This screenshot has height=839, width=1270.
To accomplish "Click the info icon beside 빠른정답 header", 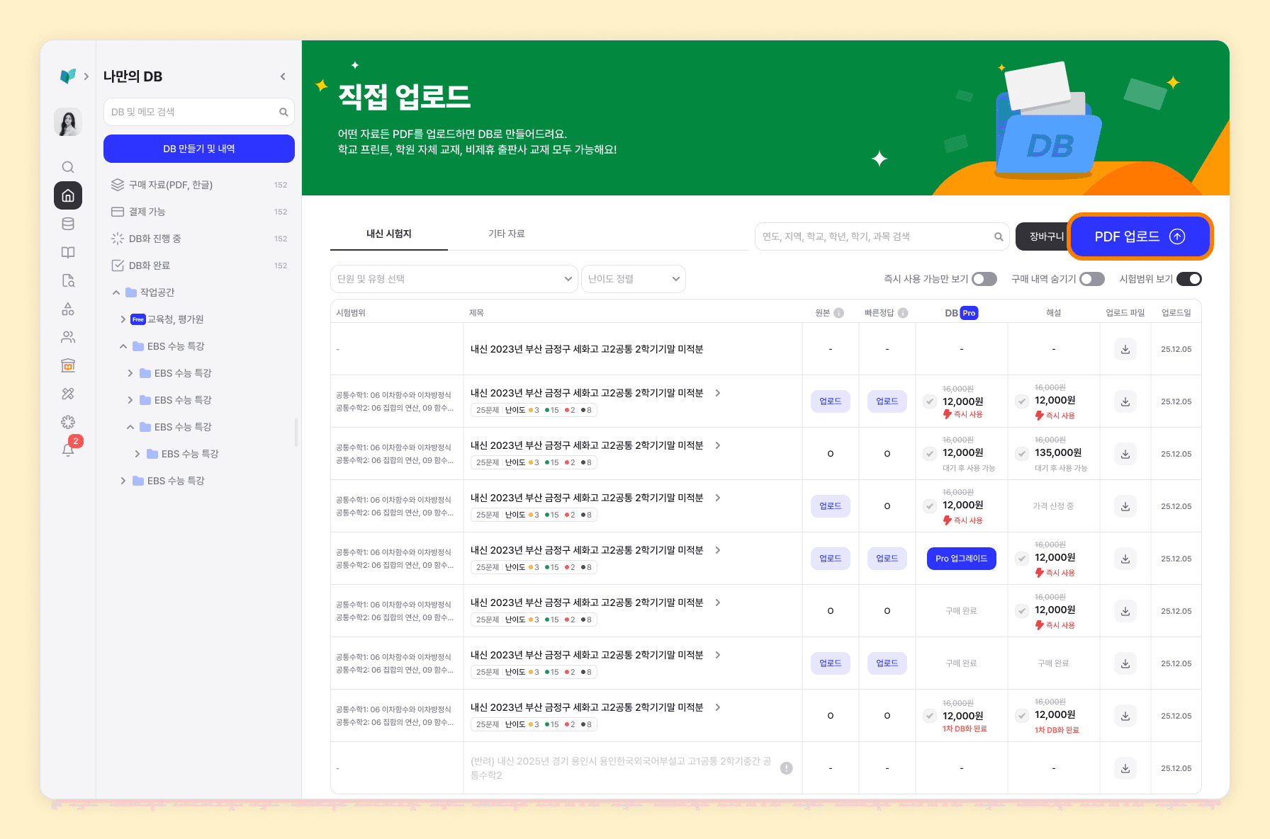I will pos(903,313).
